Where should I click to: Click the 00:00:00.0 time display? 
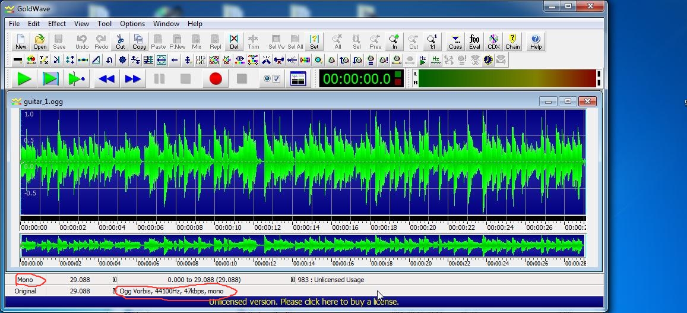tap(362, 79)
